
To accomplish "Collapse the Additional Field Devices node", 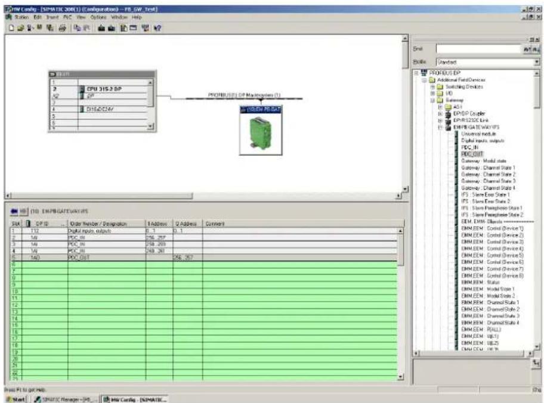I will tap(424, 80).
